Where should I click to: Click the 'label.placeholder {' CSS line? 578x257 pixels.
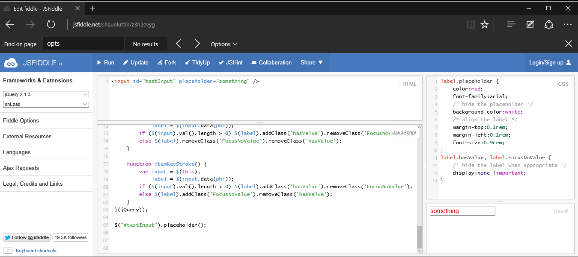(x=470, y=81)
